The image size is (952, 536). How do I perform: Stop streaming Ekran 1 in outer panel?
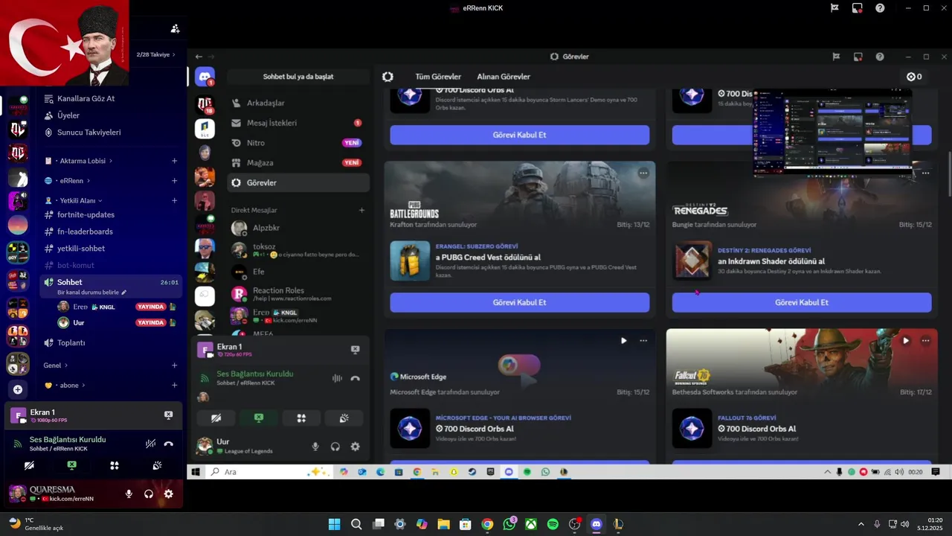(x=168, y=415)
